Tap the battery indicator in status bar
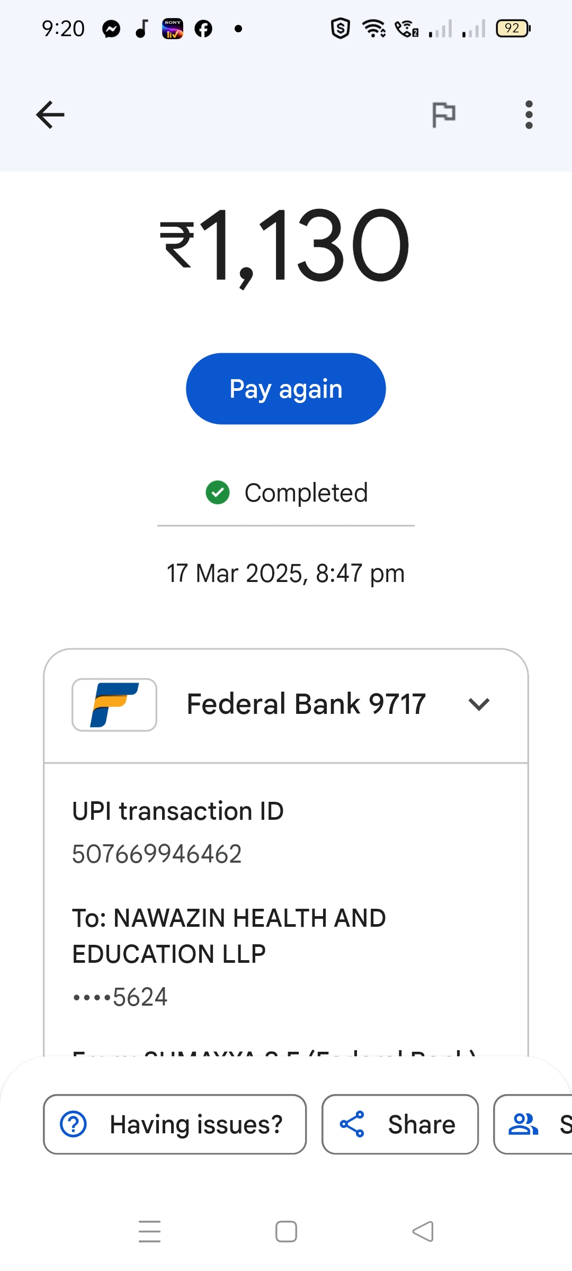The image size is (572, 1271). click(x=513, y=29)
